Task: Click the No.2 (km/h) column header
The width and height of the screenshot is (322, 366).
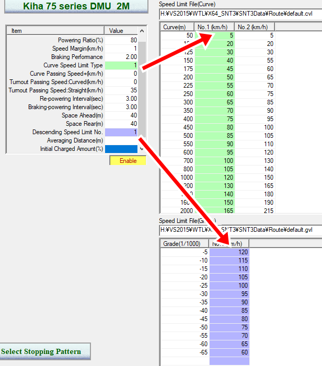Action: click(255, 27)
